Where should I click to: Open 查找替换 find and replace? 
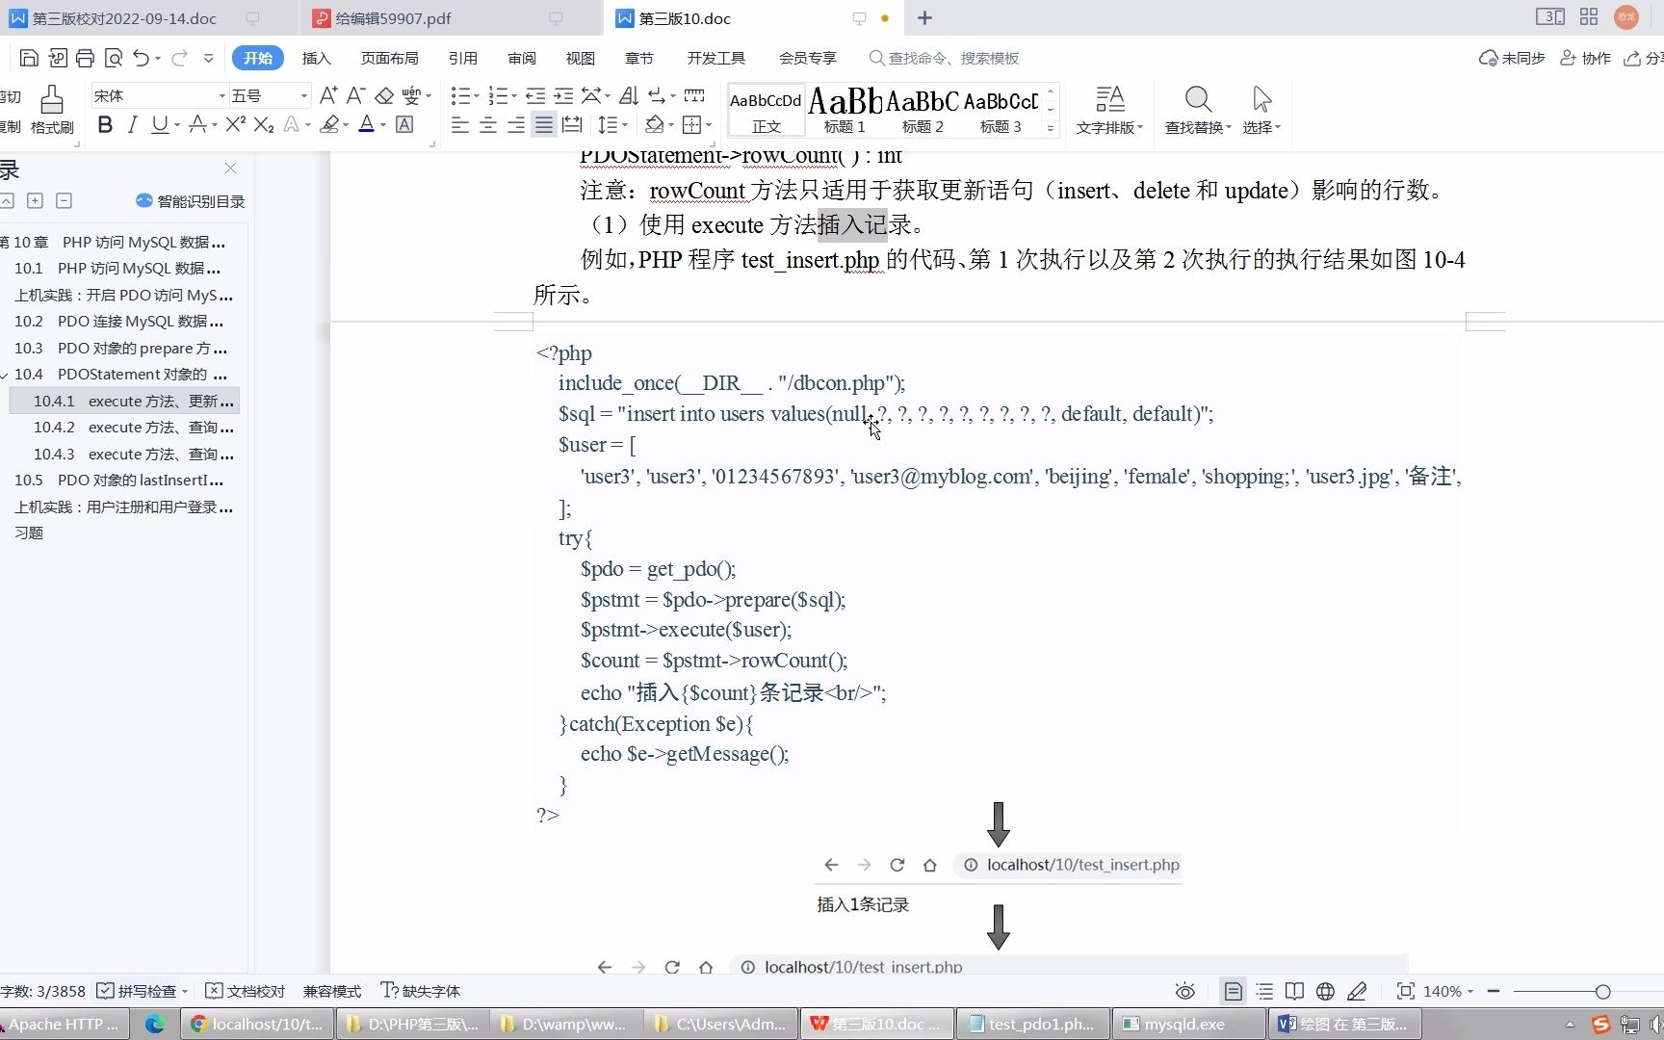1198,110
